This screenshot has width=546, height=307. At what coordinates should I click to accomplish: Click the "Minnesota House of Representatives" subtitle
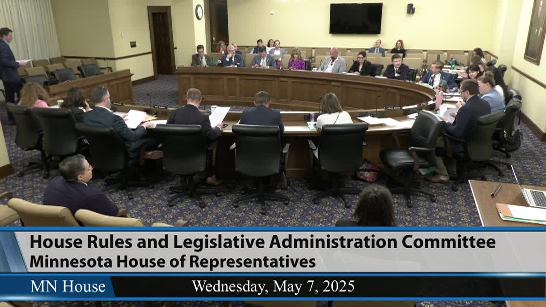tap(172, 261)
